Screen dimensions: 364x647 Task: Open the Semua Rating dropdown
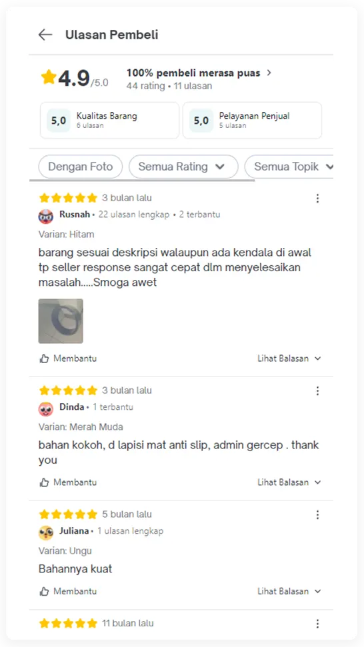pos(183,167)
